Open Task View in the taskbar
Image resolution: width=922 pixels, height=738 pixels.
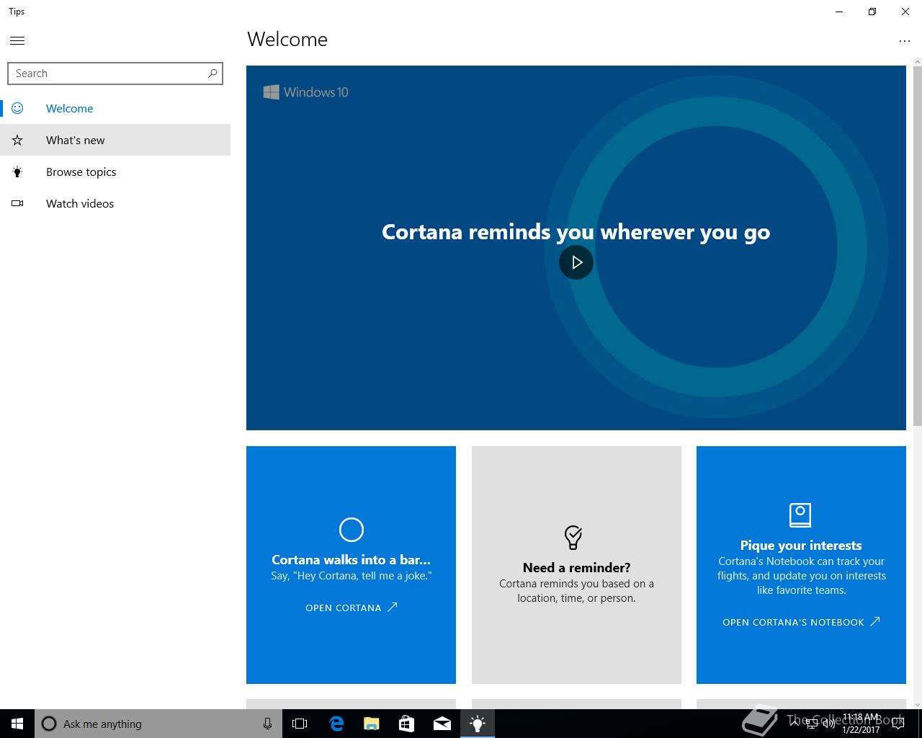coord(300,724)
